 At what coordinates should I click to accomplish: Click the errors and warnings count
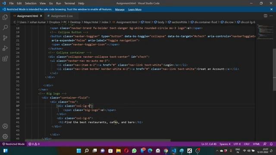pyautogui.click(x=34, y=144)
